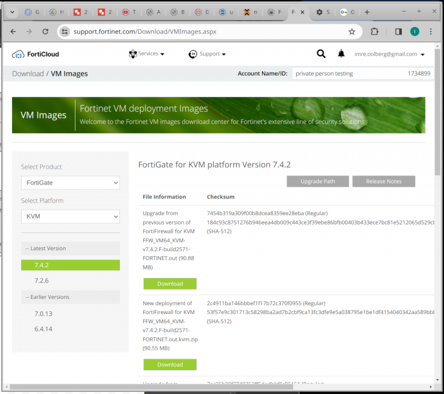Open a new browser tab
Screen dimensions: 444x394
pos(367,12)
